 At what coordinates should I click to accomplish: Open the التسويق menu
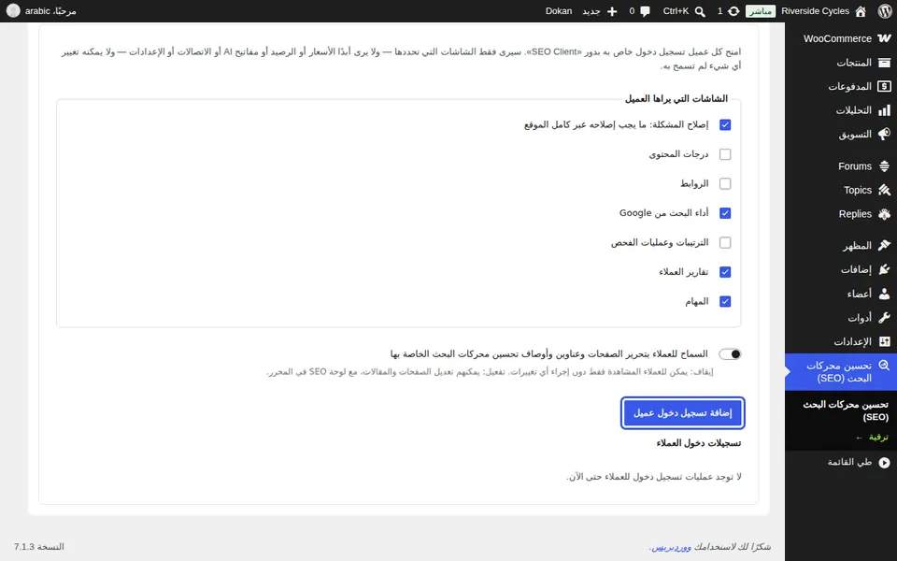tap(840, 134)
